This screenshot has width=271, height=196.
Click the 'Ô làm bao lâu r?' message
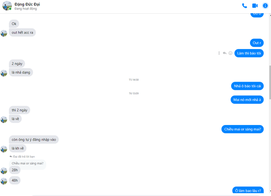[x=248, y=191]
